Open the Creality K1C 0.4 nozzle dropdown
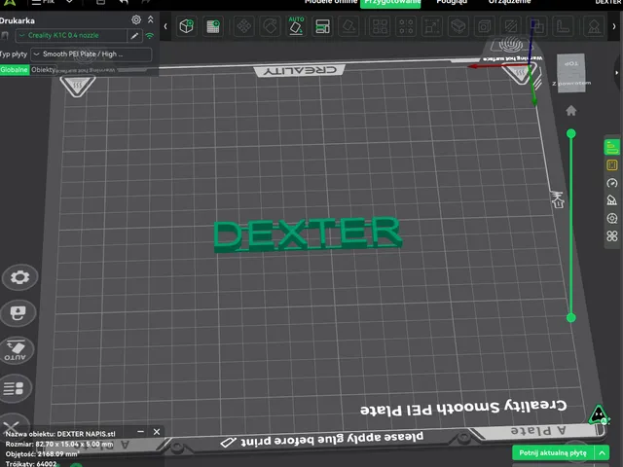Screen dimensions: 623x467 click(71, 36)
